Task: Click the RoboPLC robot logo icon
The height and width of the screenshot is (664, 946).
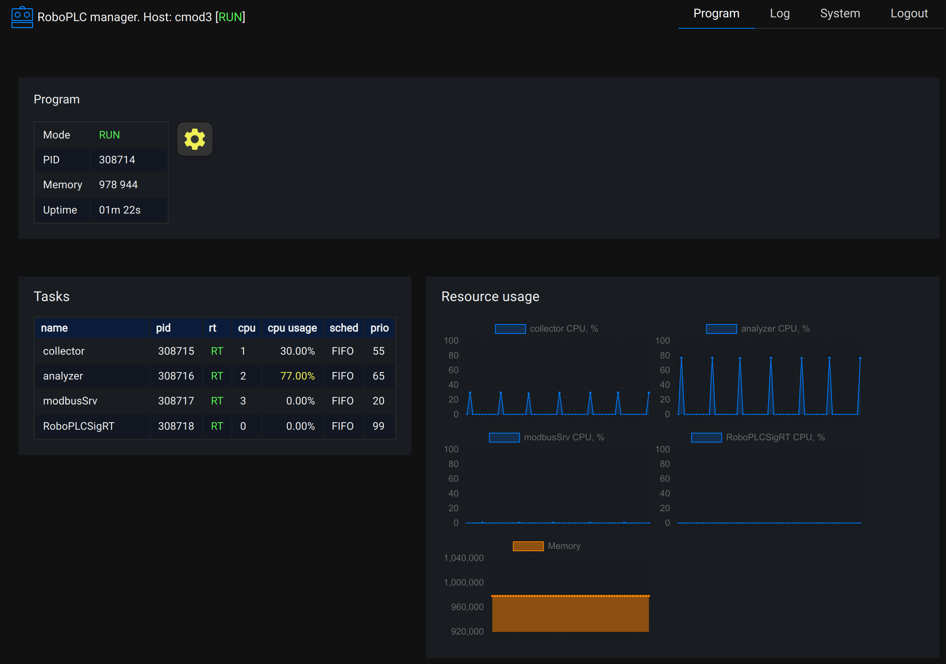Action: [22, 17]
